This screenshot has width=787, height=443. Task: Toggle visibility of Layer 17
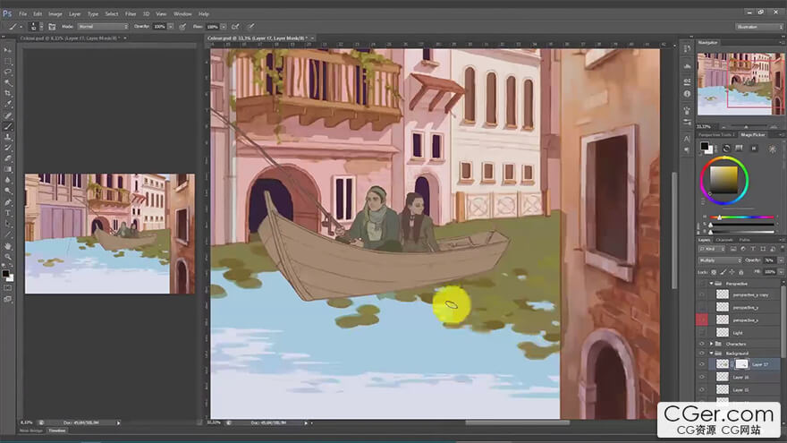(x=702, y=364)
